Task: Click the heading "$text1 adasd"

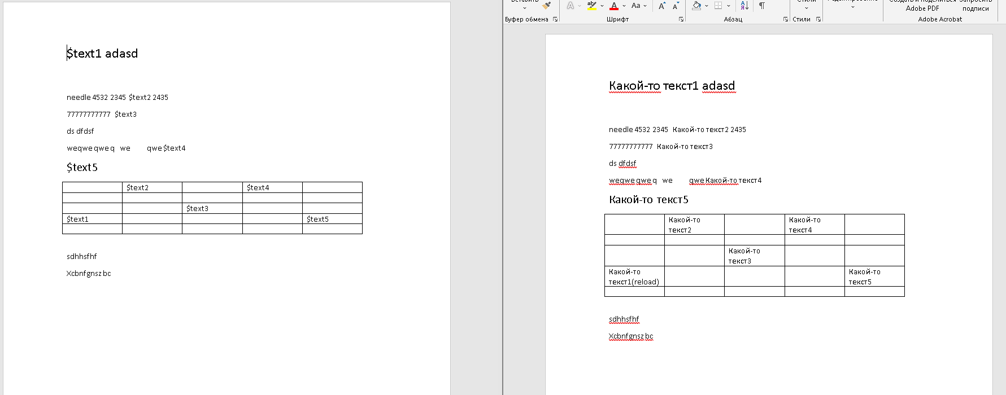Action: 102,54
